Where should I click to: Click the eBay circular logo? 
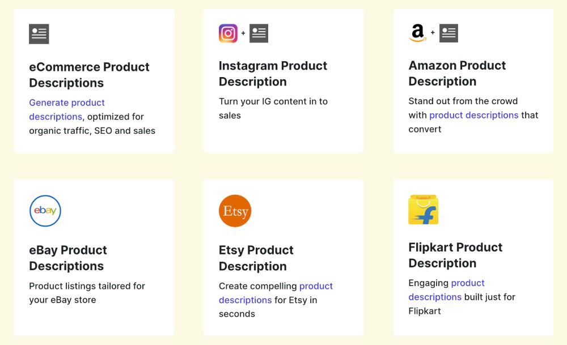coord(45,211)
